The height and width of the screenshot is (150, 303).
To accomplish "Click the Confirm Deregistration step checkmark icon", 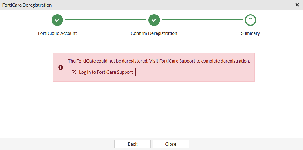I will tap(154, 20).
